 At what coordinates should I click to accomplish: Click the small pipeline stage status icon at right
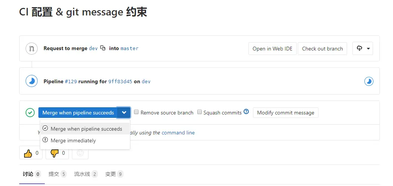click(369, 81)
